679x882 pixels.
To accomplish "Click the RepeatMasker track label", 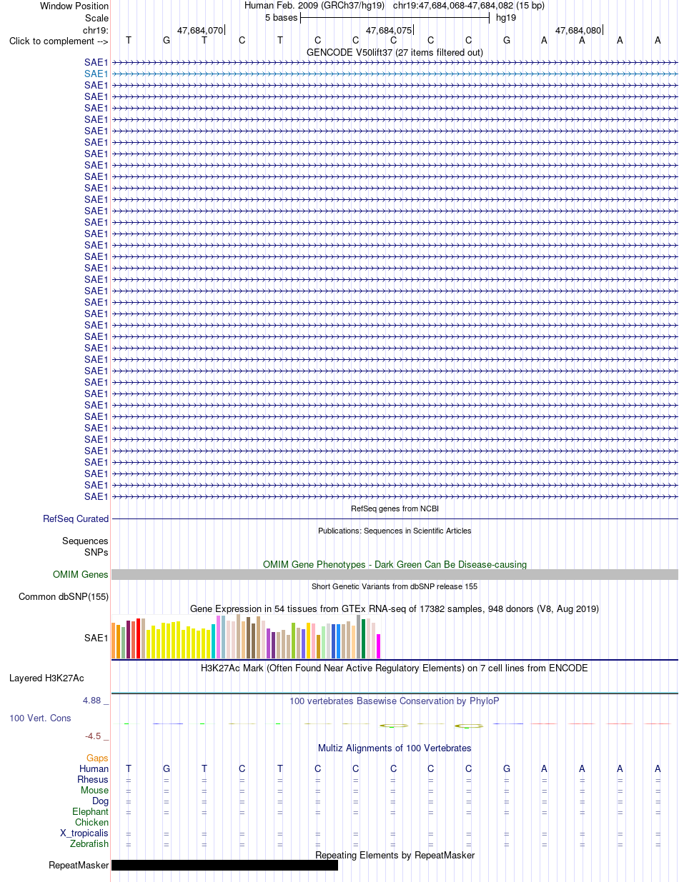I will [x=79, y=866].
